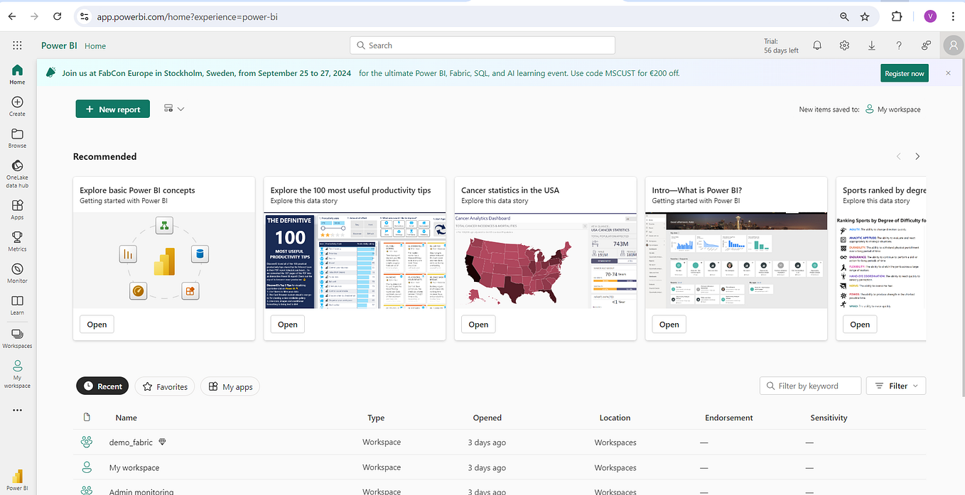Click Register now button in banner
The image size is (965, 495).
(905, 73)
